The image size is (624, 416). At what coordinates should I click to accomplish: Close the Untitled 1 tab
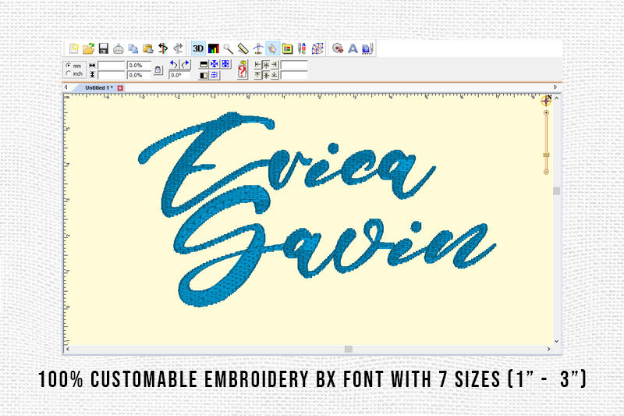[x=120, y=88]
